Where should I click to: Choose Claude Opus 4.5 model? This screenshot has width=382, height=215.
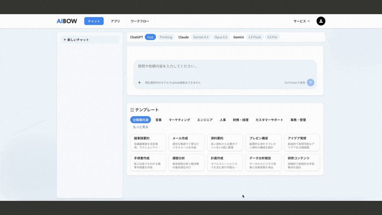click(x=221, y=37)
